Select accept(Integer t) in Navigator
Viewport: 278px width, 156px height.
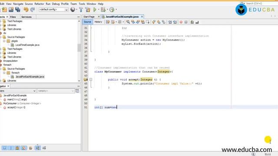[x=16, y=107]
